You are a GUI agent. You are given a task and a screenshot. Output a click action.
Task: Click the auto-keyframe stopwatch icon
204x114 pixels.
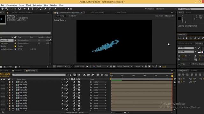coord(102,75)
